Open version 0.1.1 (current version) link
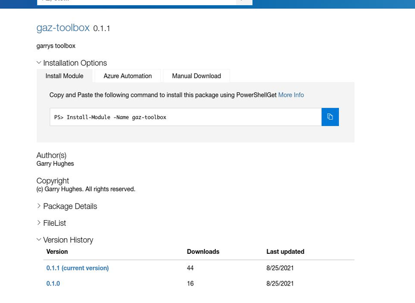This screenshot has width=415, height=303. click(x=77, y=268)
